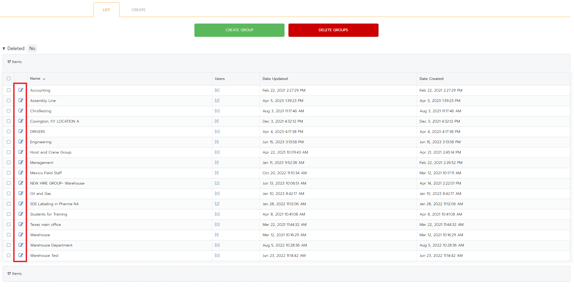Click the Name column sort arrow
The image size is (574, 287).
pos(44,79)
